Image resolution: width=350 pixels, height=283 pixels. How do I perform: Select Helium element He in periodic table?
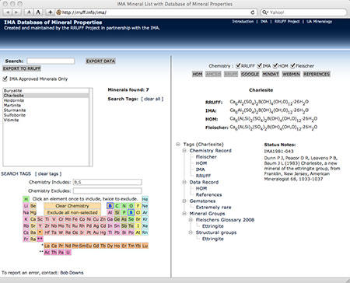(x=145, y=199)
